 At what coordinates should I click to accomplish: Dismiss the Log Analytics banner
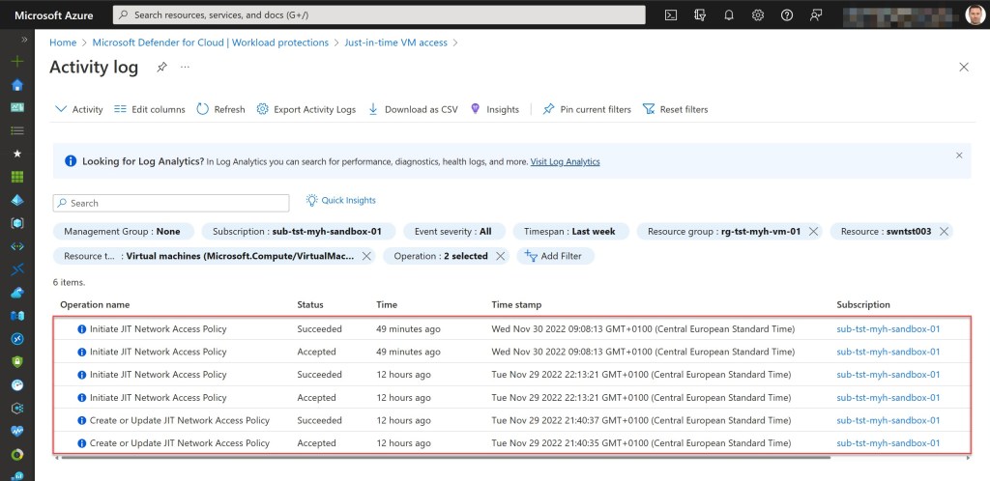[959, 155]
